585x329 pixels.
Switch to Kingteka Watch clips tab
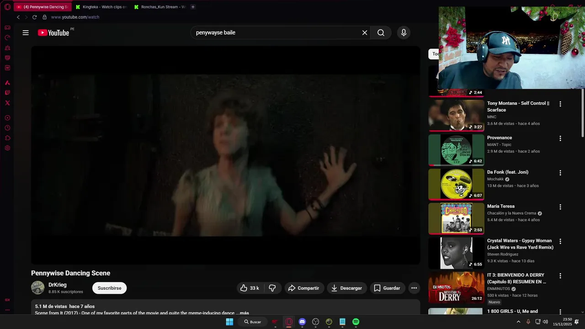(101, 7)
